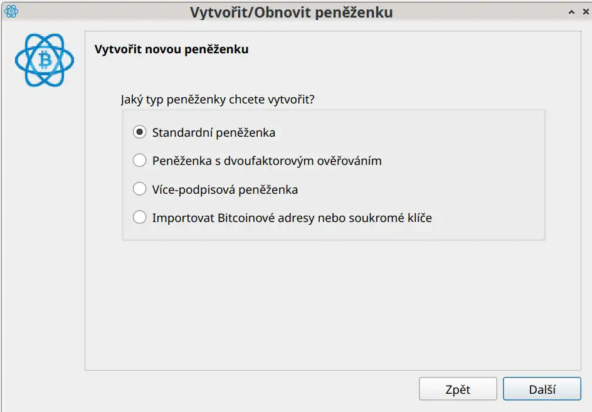This screenshot has width=592, height=412.
Task: Open window menu via title bar Electrum icon
Action: 11,11
